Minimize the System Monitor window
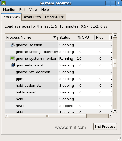Viewport: 122px width, 141px height. [x=108, y=3]
